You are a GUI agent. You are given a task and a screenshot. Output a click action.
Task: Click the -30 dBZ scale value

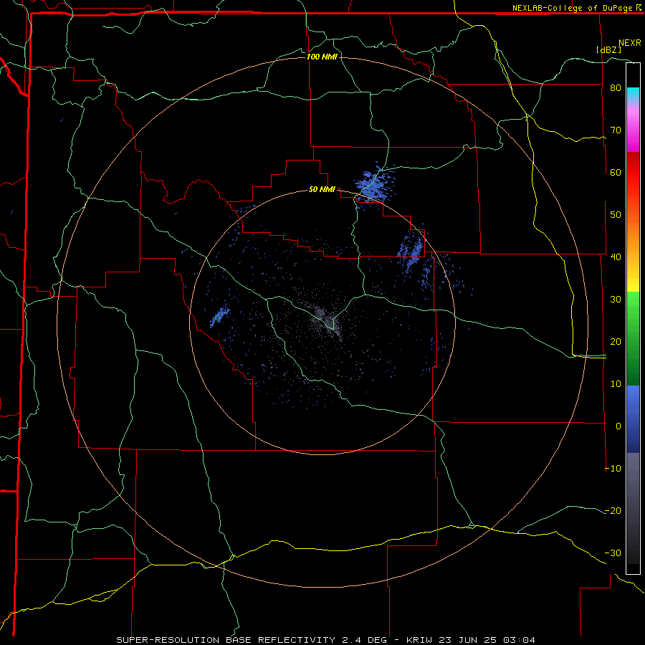pos(613,553)
